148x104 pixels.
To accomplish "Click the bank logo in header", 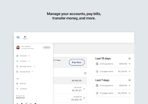I will click(25, 38).
